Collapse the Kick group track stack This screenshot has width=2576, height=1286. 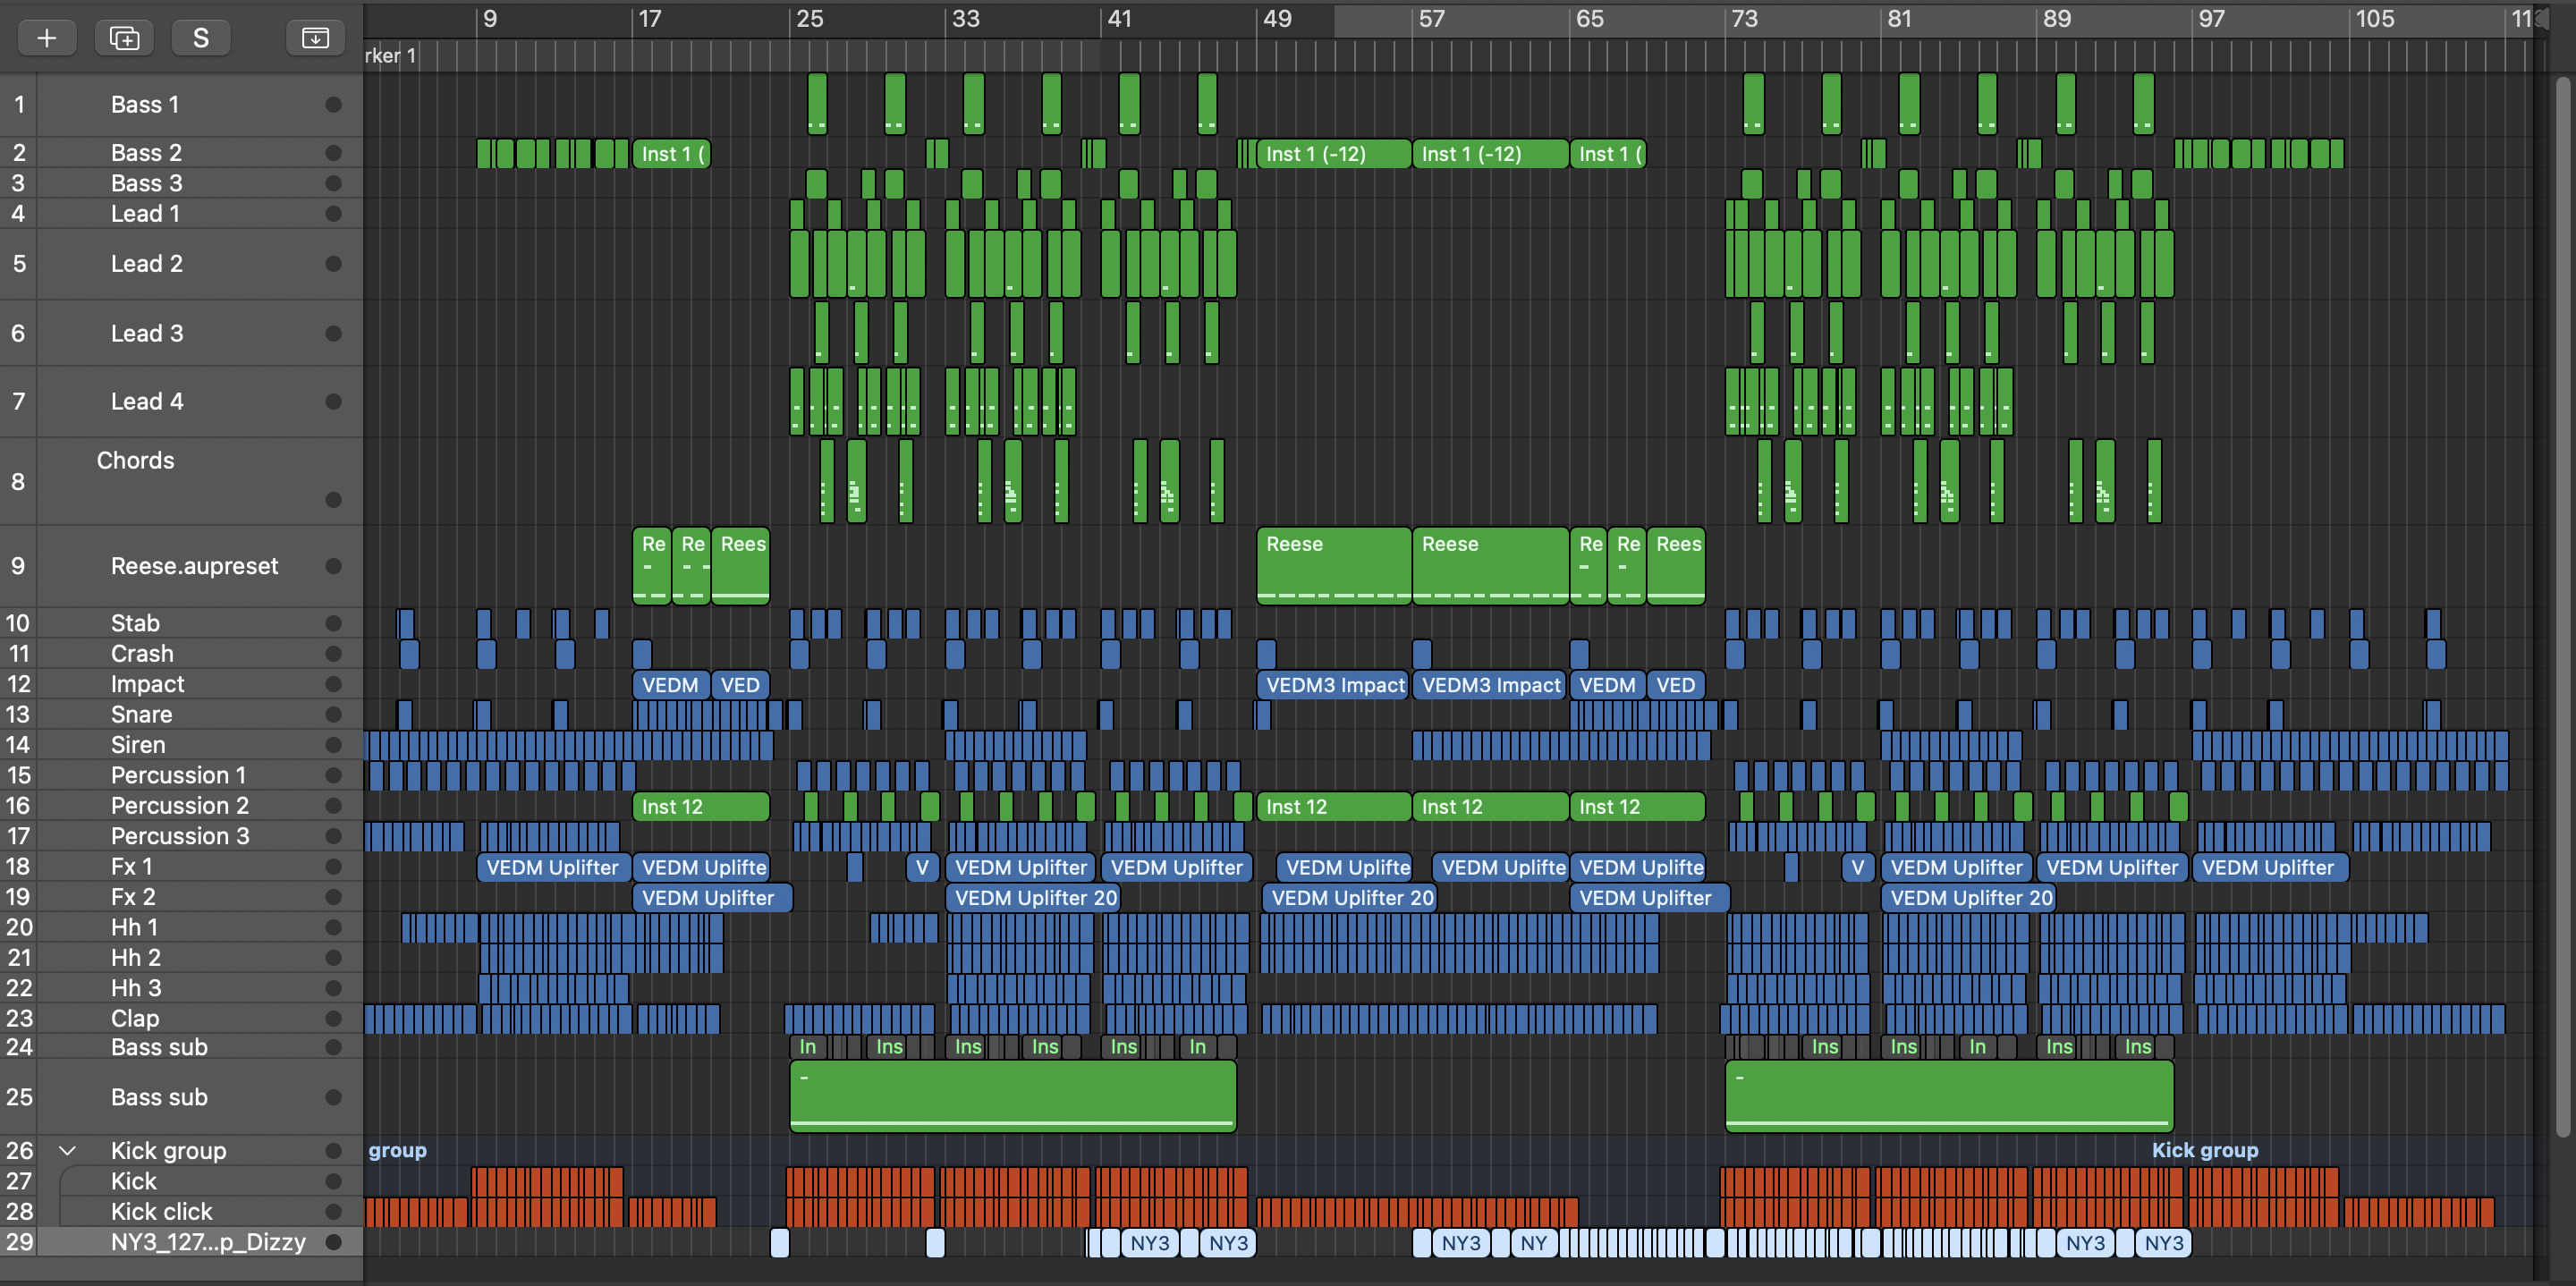(x=67, y=1150)
